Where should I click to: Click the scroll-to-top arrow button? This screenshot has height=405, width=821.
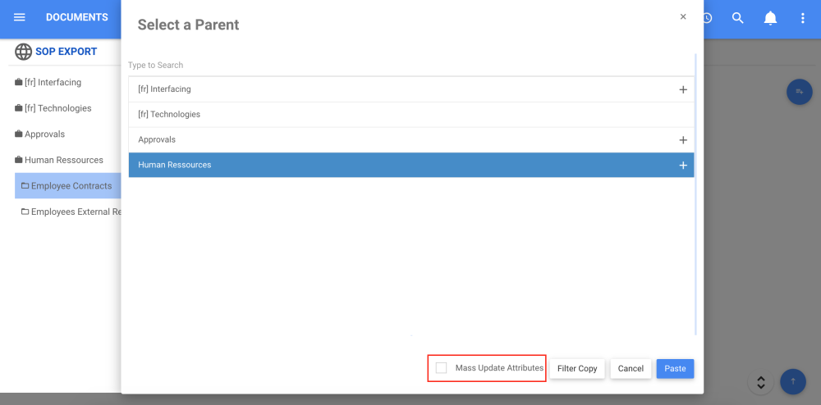tap(793, 381)
